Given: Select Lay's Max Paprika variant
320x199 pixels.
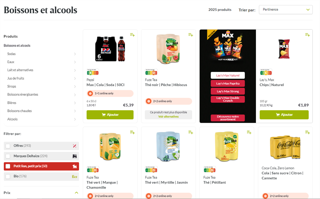Looking at the screenshot, I should (228, 83).
